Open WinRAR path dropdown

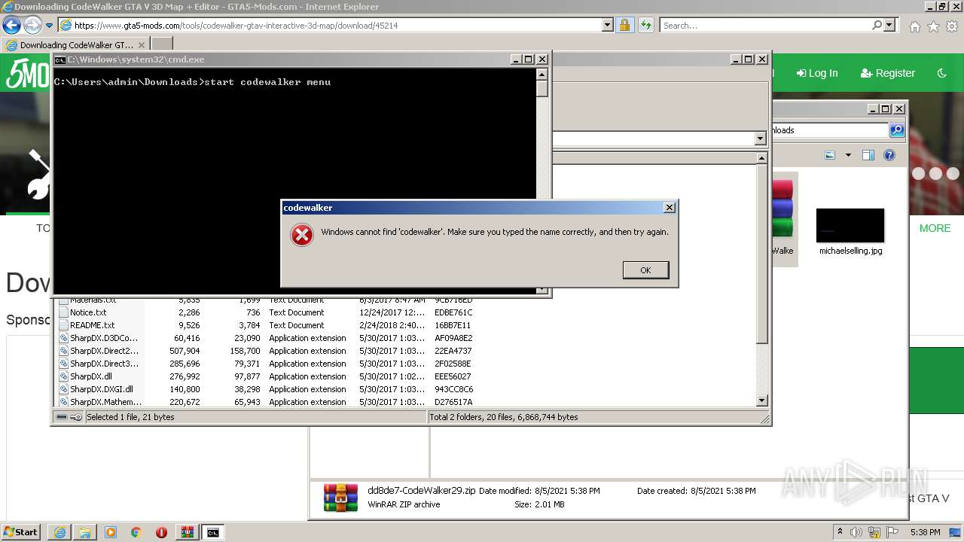point(759,139)
